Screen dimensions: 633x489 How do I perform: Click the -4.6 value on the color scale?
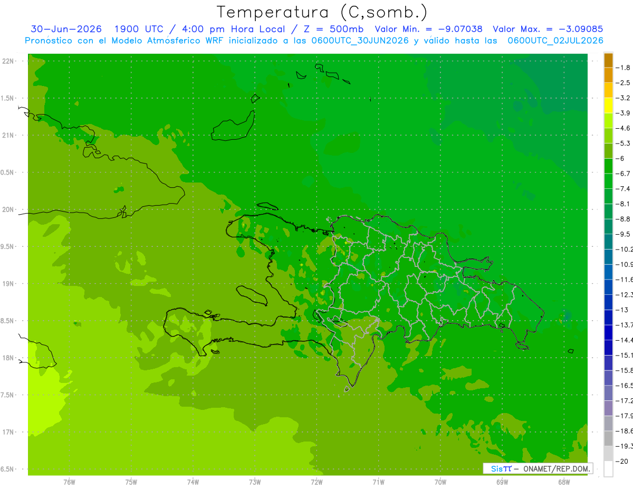tap(624, 128)
